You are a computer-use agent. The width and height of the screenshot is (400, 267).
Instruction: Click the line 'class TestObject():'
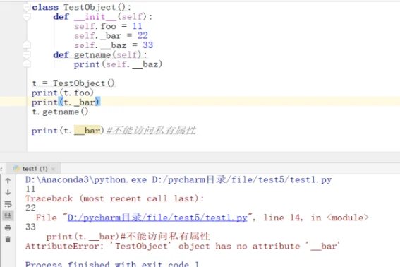point(82,7)
